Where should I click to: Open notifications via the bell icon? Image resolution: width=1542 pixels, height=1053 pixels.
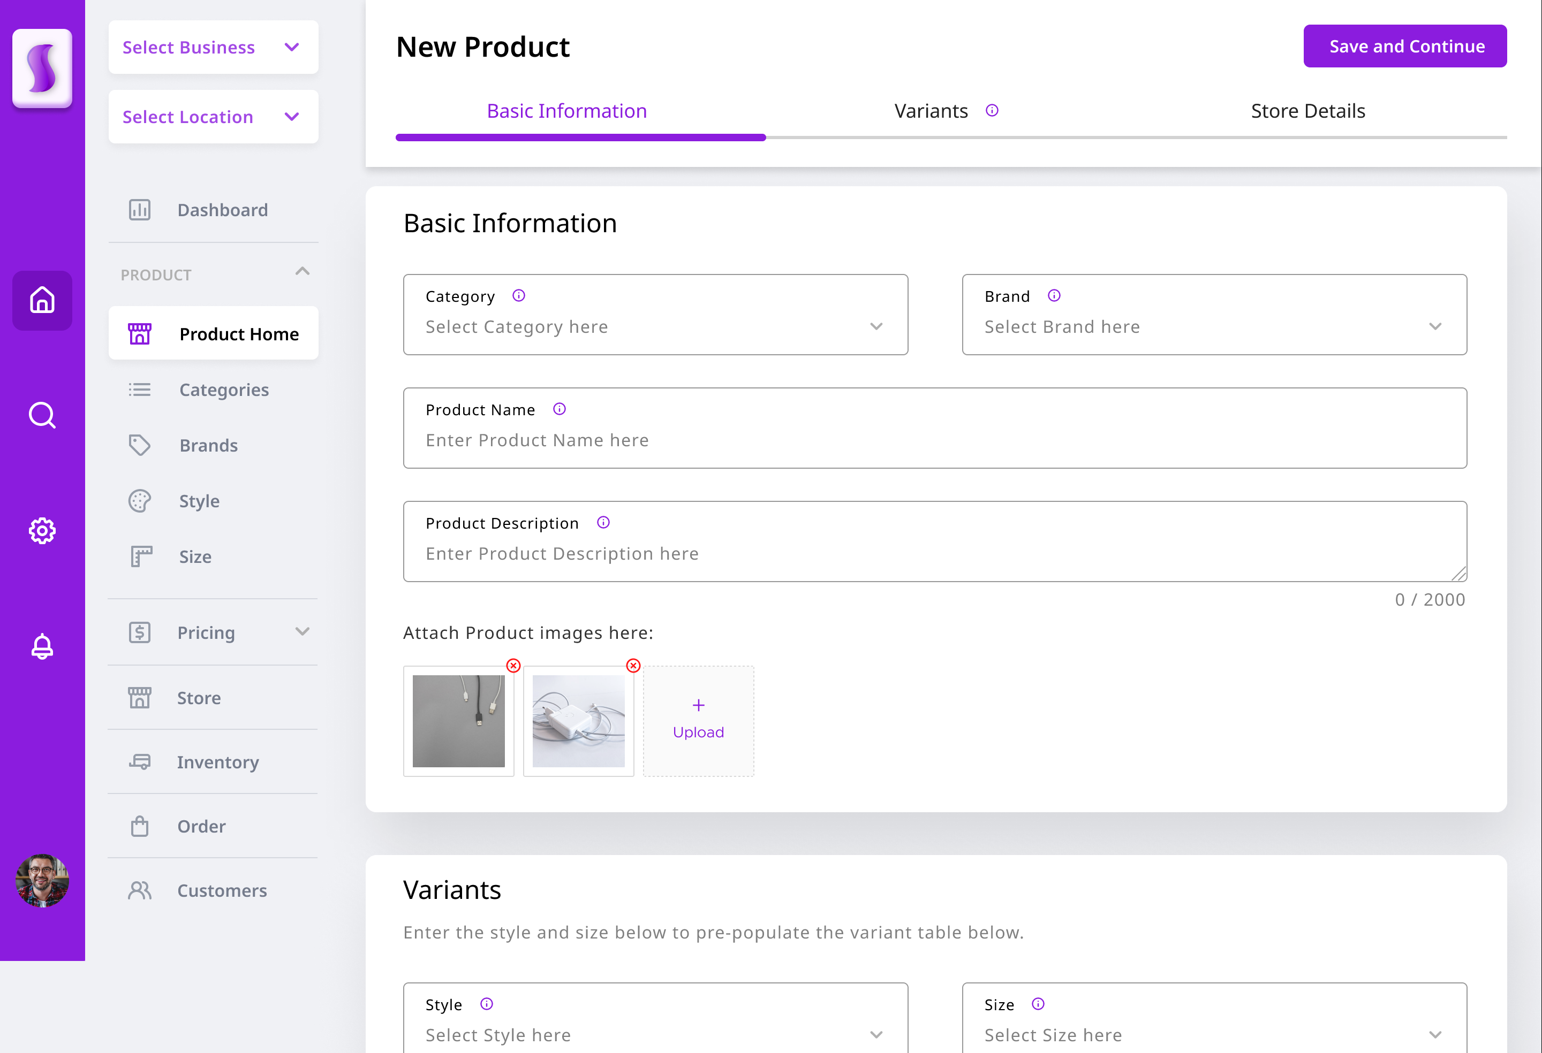click(x=42, y=646)
